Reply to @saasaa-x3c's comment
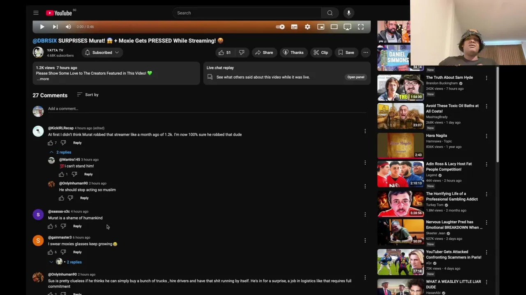The height and width of the screenshot is (295, 526). (x=77, y=226)
